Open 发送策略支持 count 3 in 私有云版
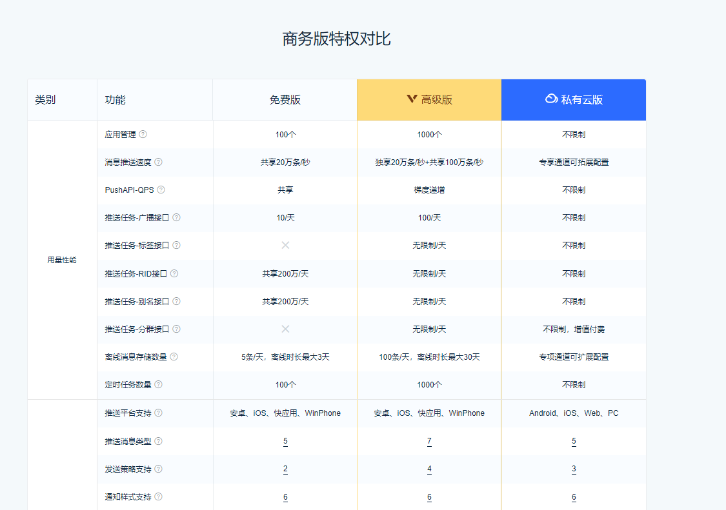 click(x=574, y=469)
